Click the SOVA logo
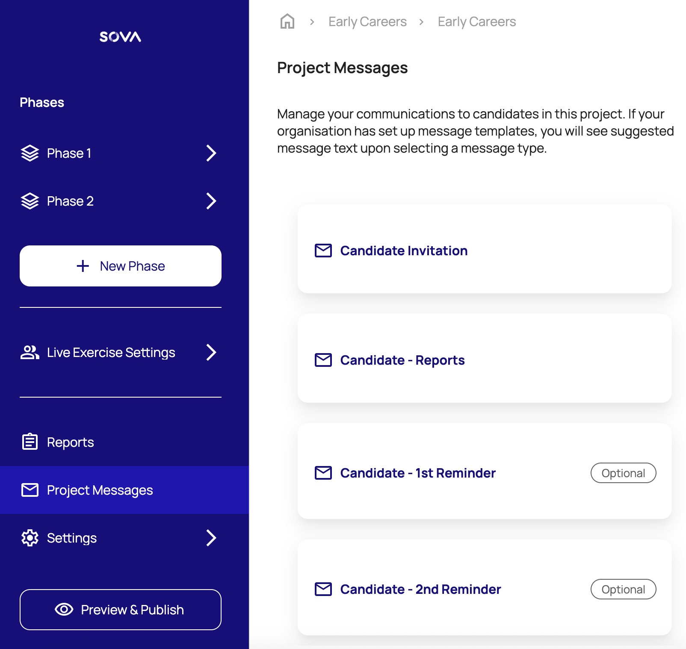The height and width of the screenshot is (649, 686). [x=120, y=37]
